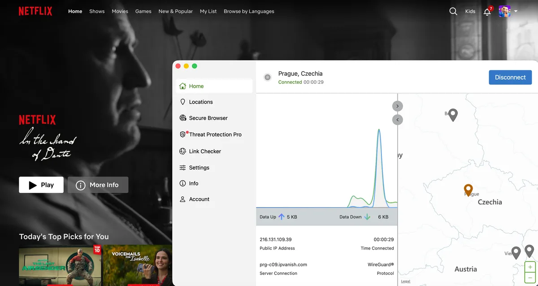Zoom in the map with plus button

pos(530,267)
